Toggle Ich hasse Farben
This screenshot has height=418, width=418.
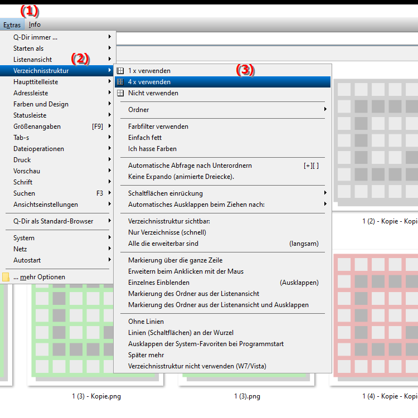coord(222,149)
